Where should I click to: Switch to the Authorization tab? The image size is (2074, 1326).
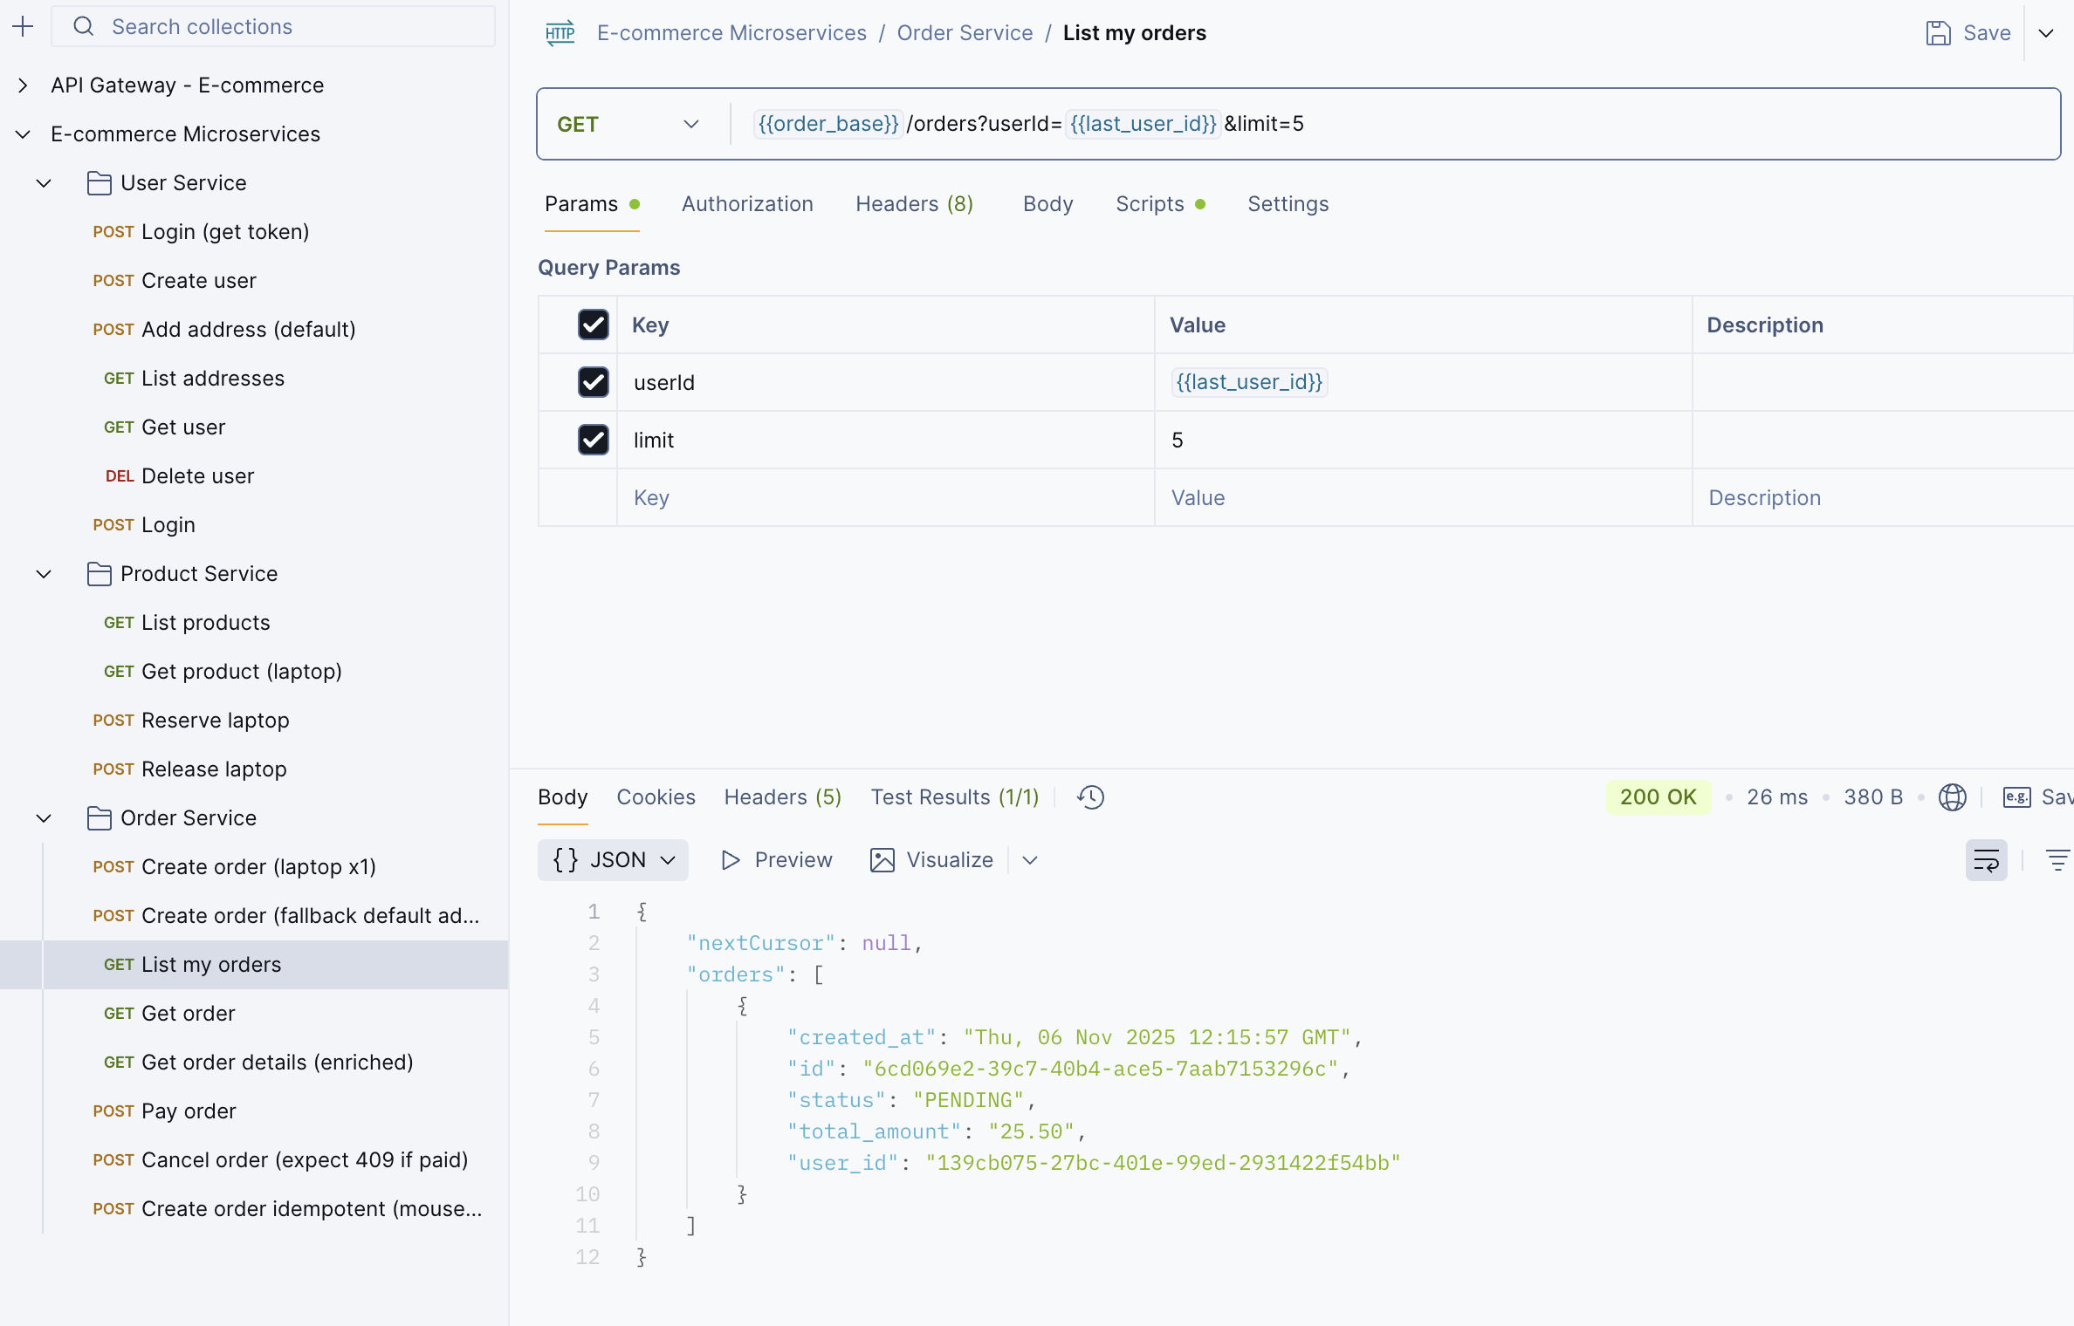click(747, 203)
